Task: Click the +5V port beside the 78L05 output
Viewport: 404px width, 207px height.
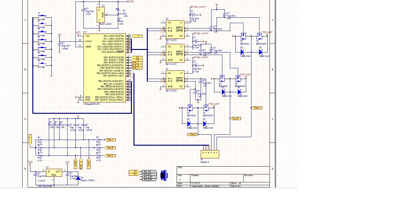Action: click(67, 163)
